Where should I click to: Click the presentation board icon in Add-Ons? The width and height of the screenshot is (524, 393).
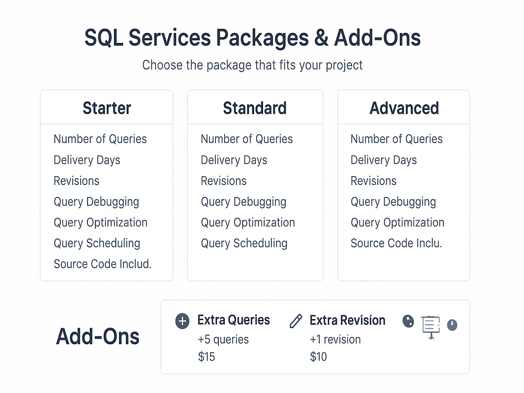431,327
